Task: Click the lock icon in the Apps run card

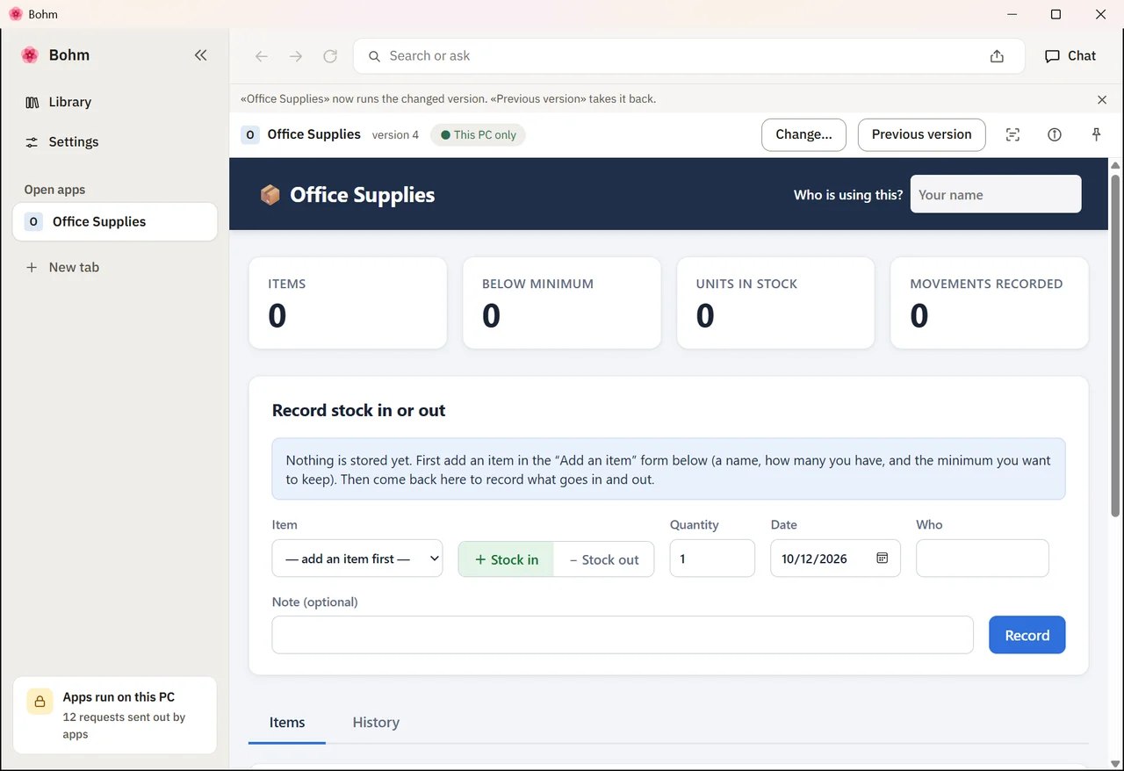Action: point(39,701)
